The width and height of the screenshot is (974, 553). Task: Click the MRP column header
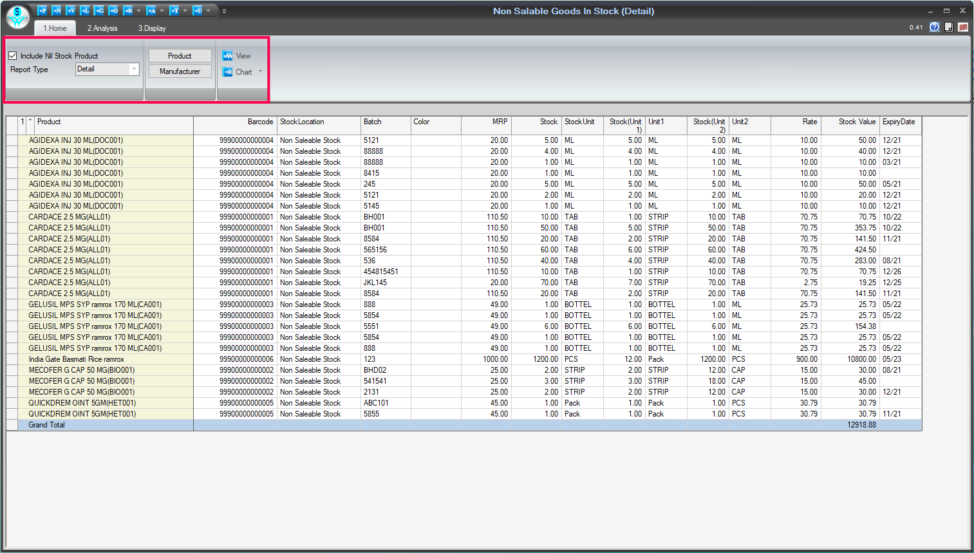486,126
